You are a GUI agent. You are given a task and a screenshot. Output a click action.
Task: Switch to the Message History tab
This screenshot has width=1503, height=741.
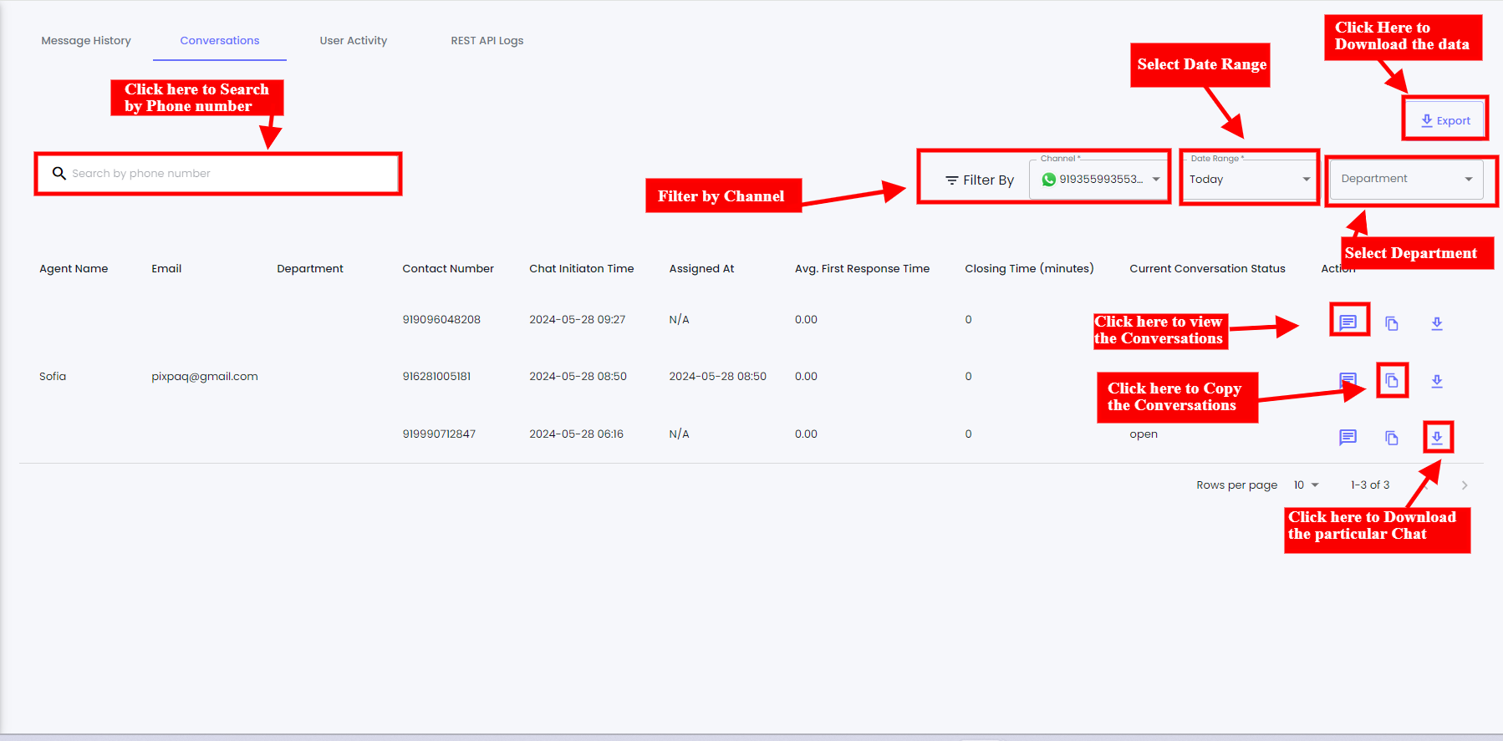pyautogui.click(x=86, y=40)
